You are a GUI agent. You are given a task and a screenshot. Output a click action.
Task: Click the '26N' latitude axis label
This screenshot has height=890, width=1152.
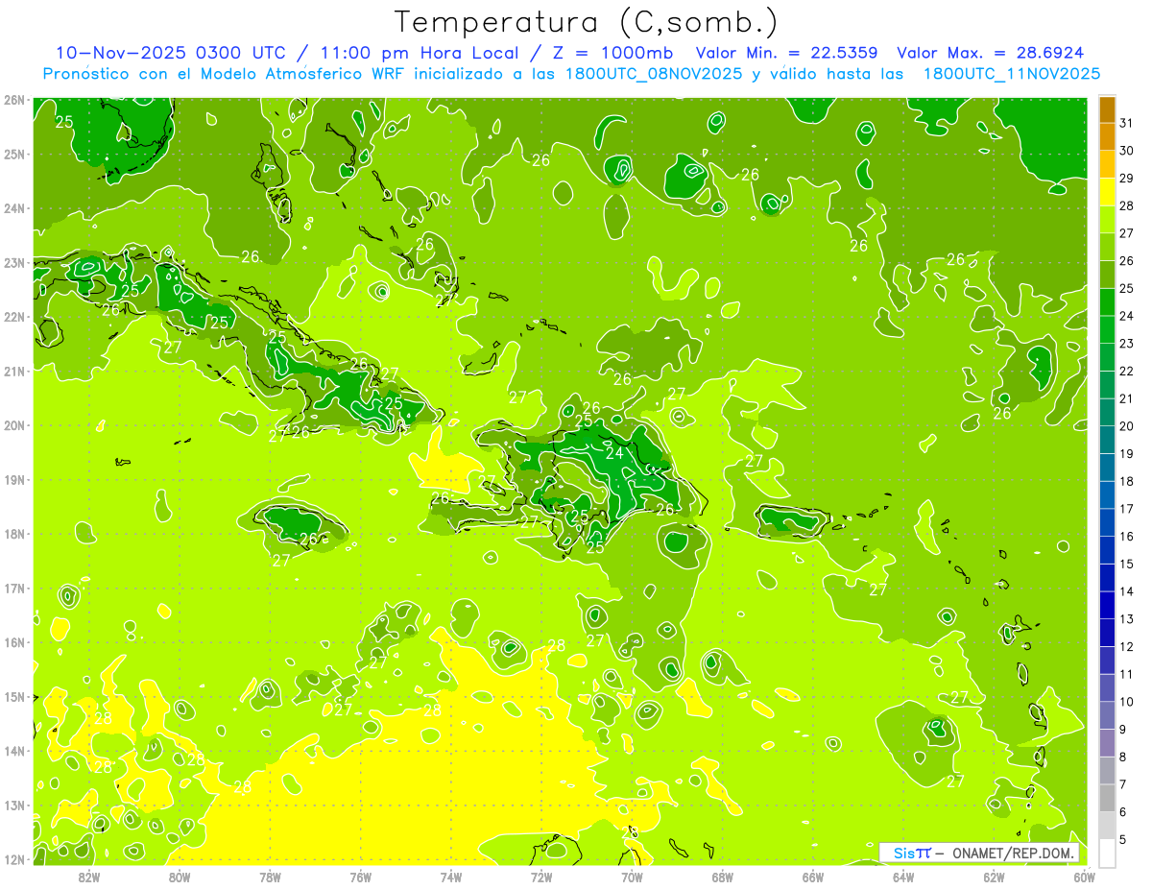tap(13, 100)
